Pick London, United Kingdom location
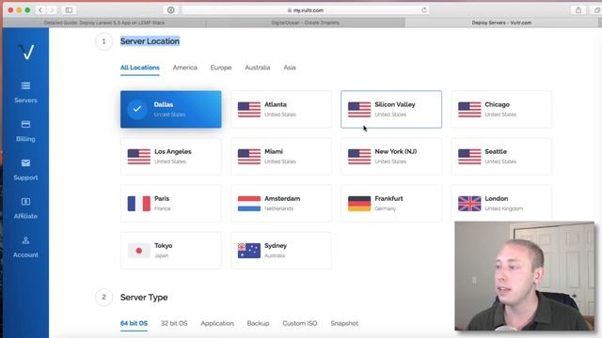The height and width of the screenshot is (338, 602). [x=501, y=204]
